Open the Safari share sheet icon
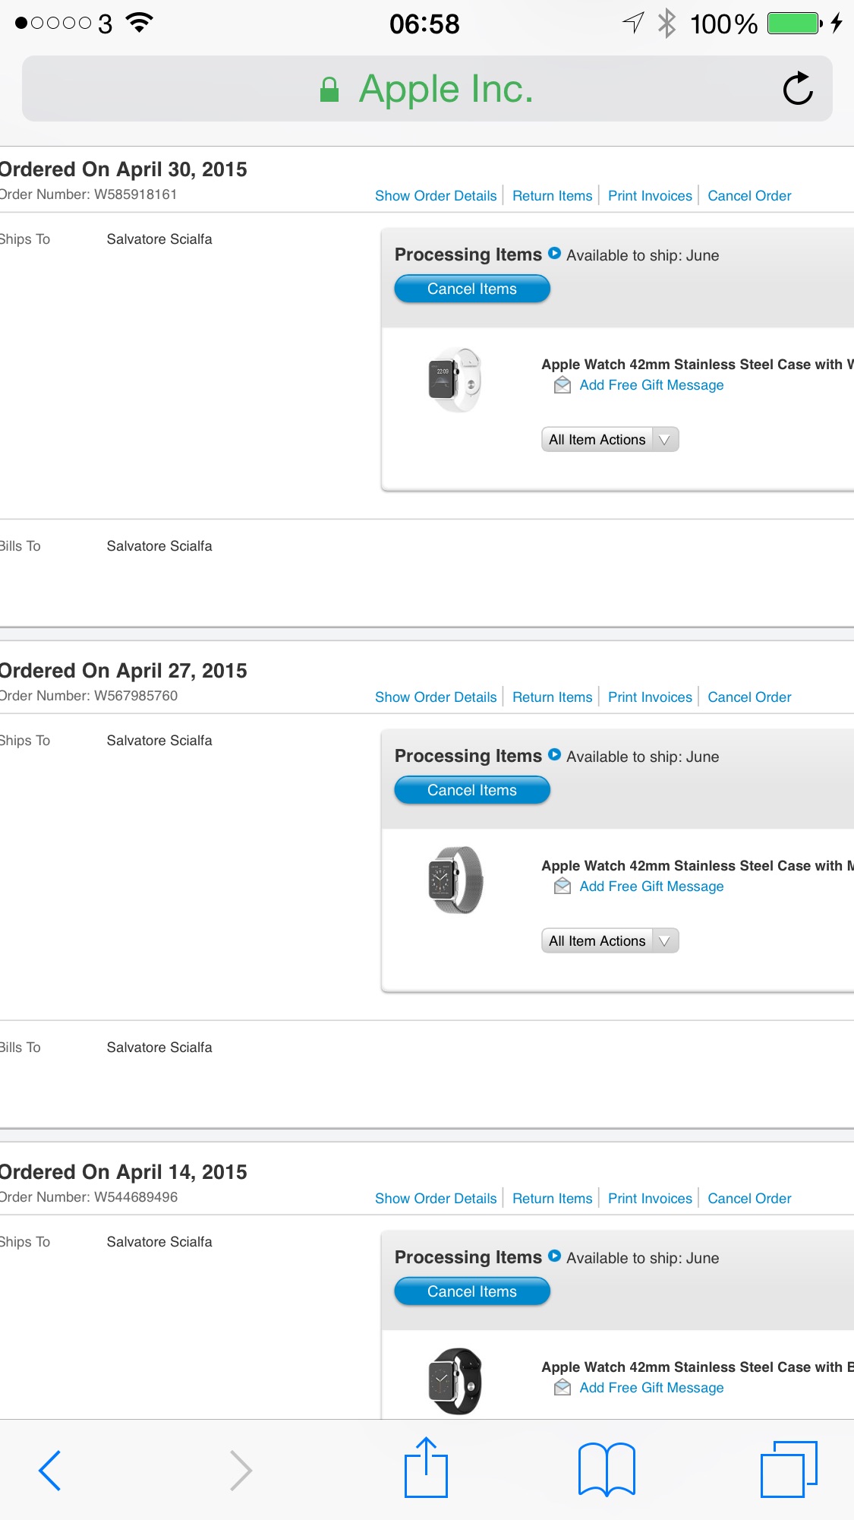 tap(426, 1467)
